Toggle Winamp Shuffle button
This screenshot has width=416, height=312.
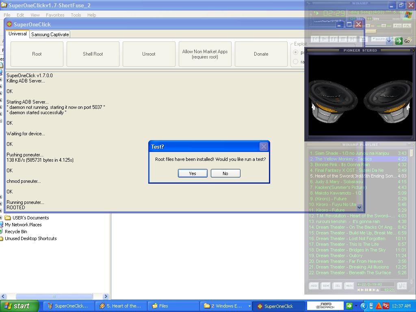click(x=379, y=39)
